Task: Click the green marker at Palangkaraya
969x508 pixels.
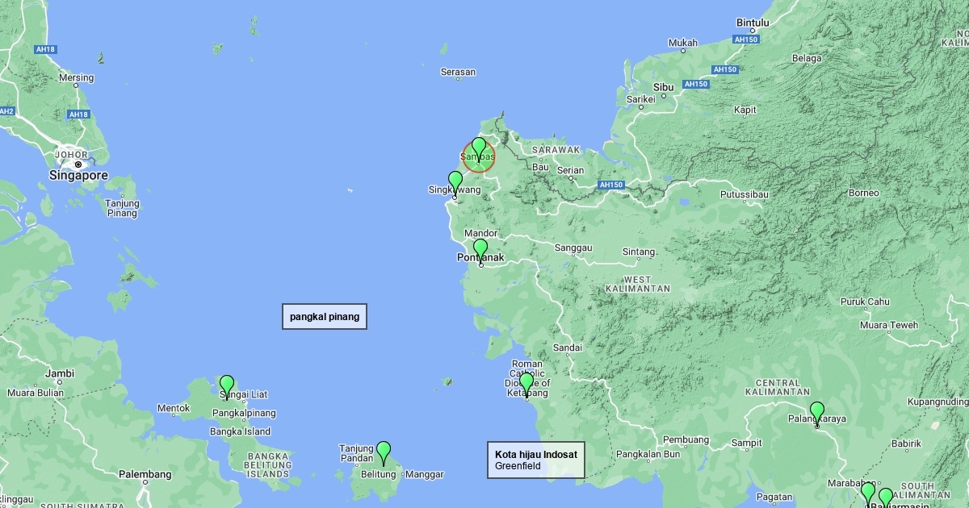Action: (817, 414)
